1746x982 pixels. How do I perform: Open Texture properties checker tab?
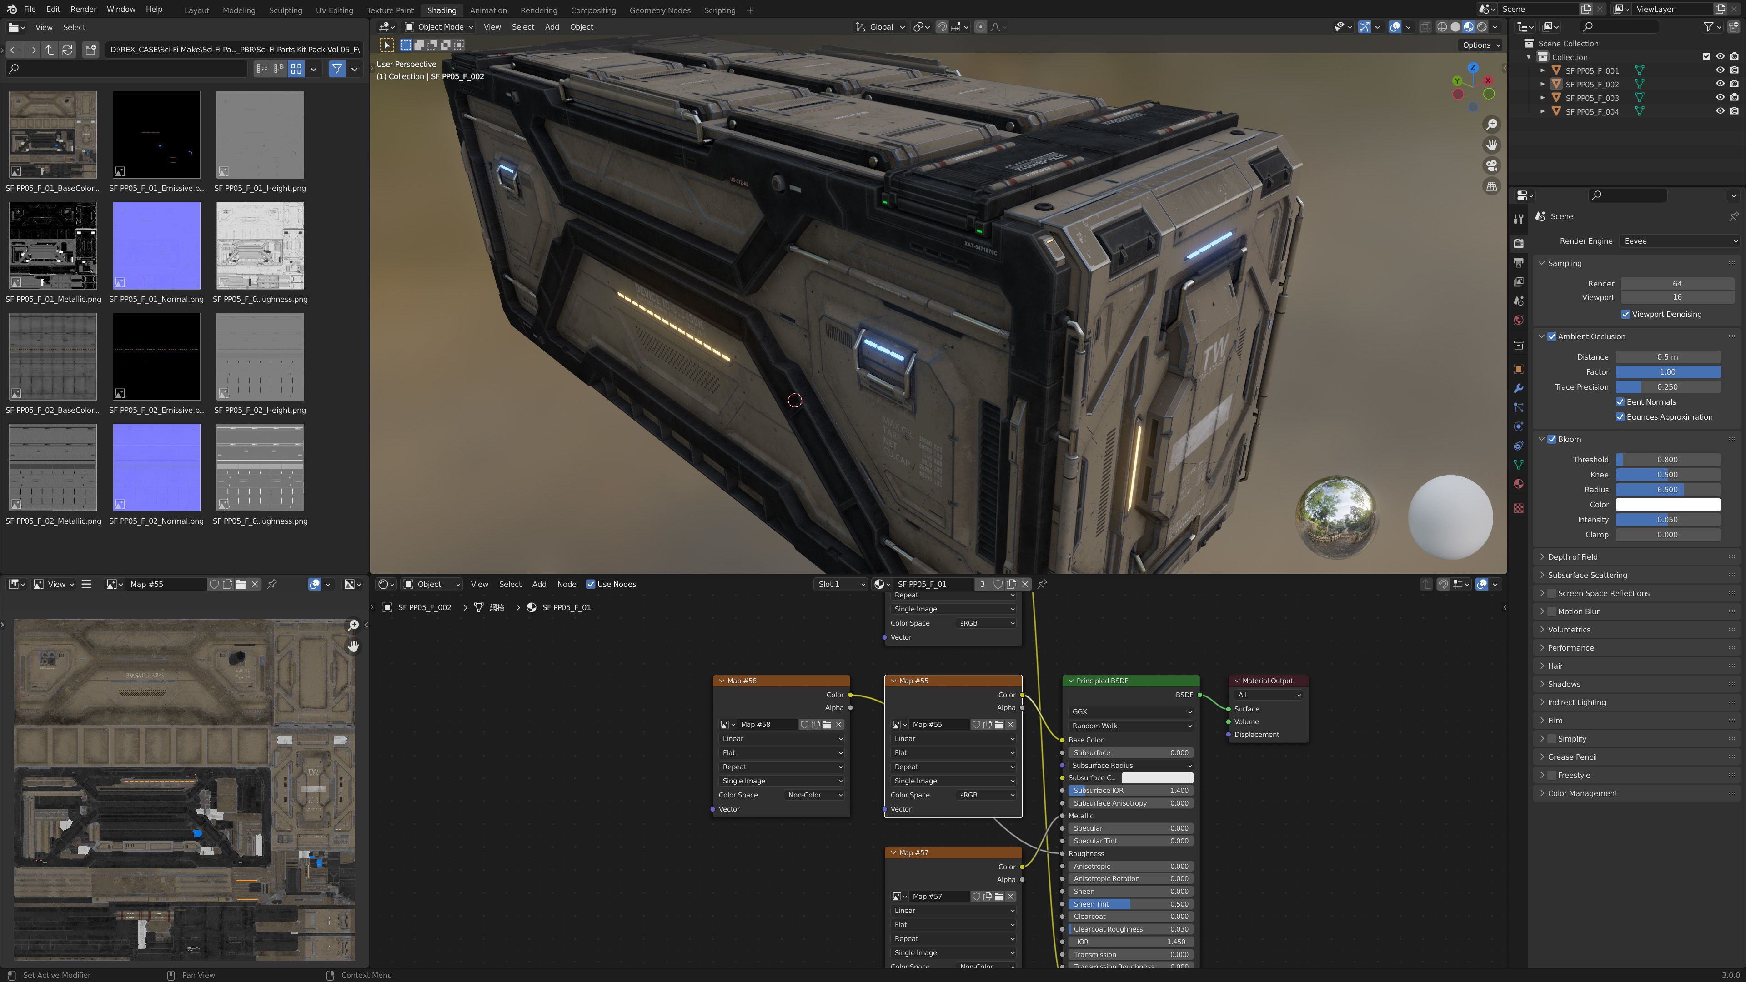[x=1518, y=508]
